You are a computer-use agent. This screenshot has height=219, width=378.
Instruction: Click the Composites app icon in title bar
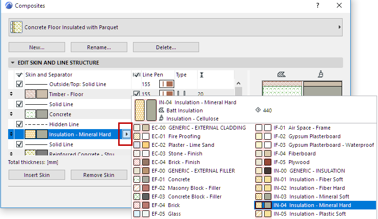[9, 5]
